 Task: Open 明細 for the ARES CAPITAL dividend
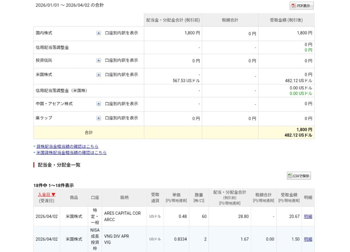(308, 216)
